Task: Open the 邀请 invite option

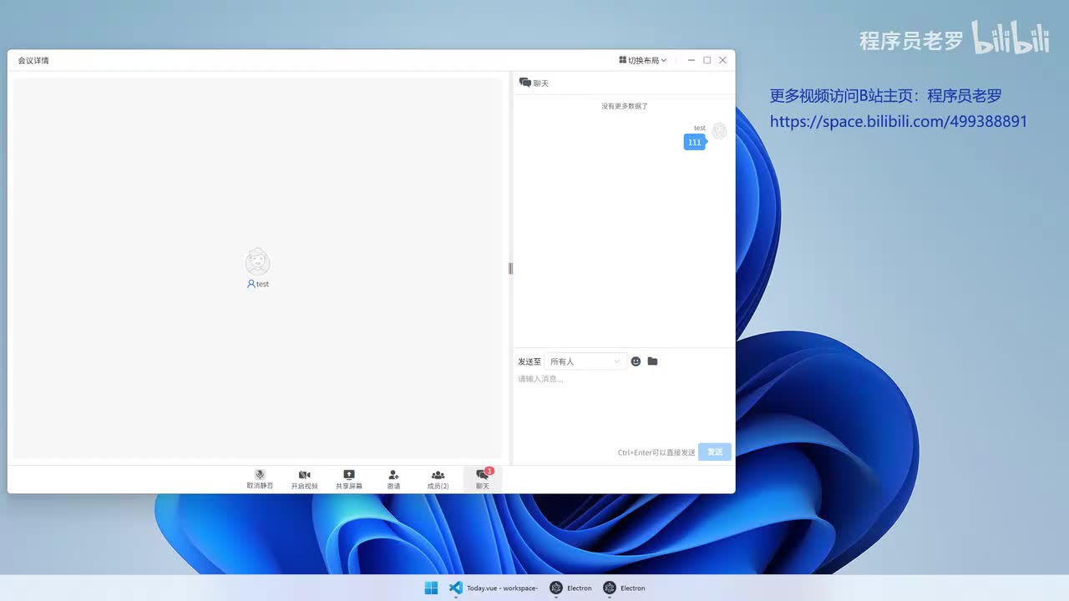Action: (393, 479)
